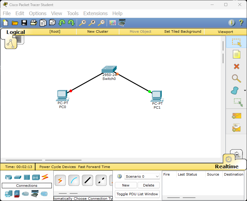This screenshot has width=247, height=201.
Task: Select the Switch0 device on canvas
Action: tap(109, 69)
